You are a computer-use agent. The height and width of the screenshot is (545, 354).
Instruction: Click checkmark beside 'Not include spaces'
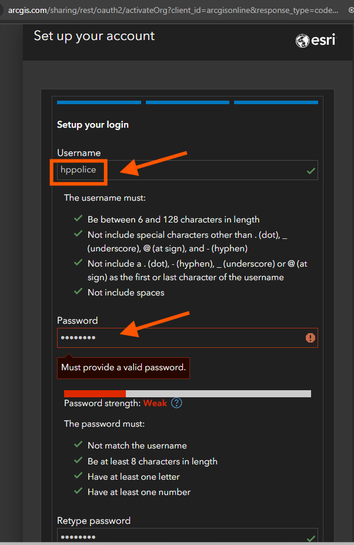click(78, 291)
